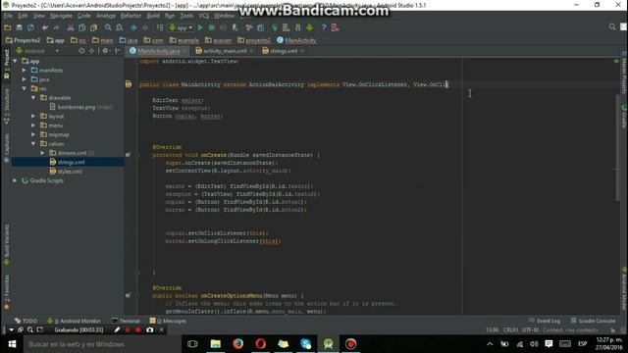Click the Undo arrow in the toolbar
628x353 pixels.
[x=45, y=27]
